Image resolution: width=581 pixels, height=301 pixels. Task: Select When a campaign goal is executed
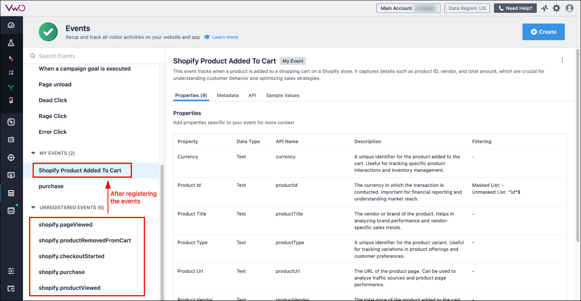coord(85,69)
